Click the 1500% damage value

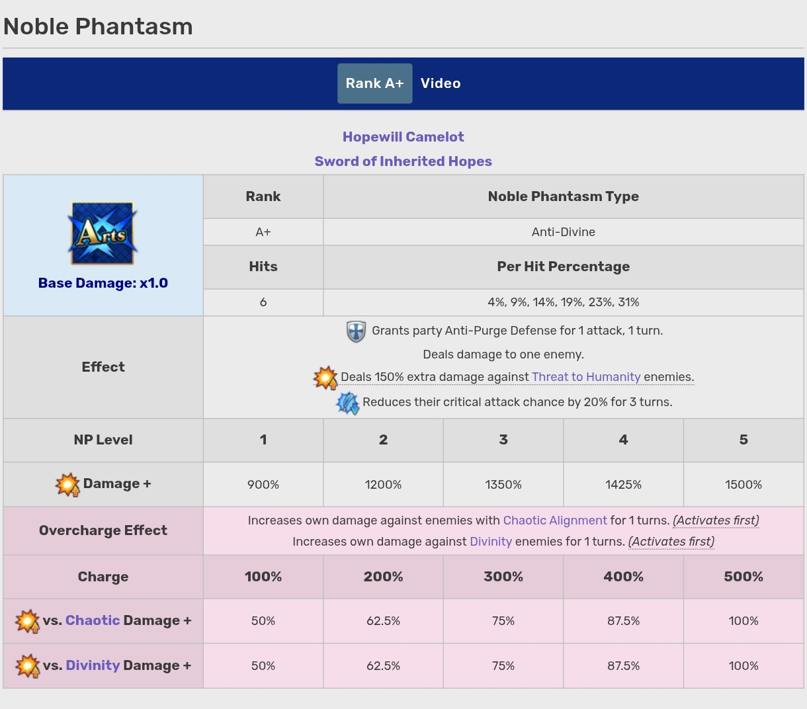tap(743, 485)
